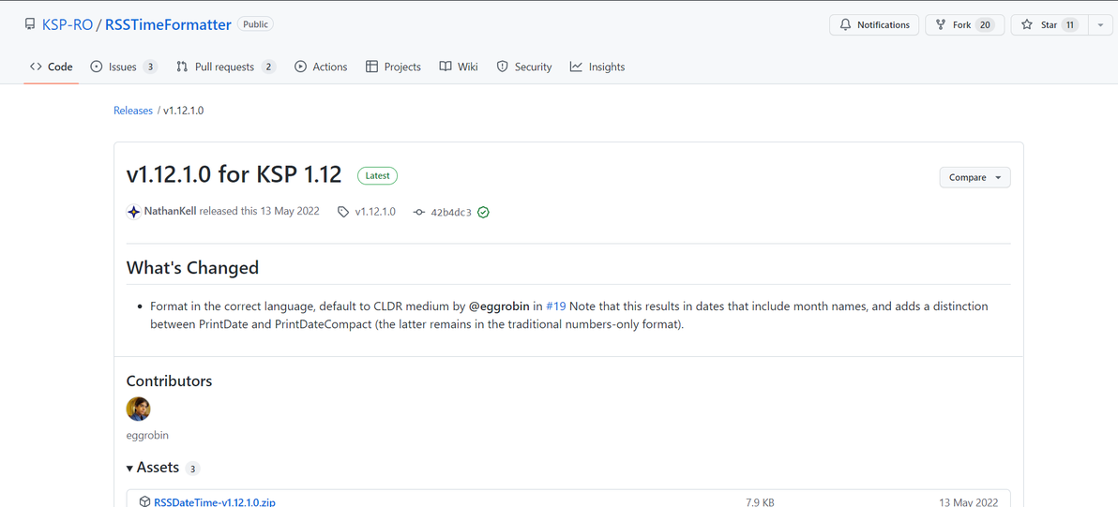Click the Code brackets icon
The image size is (1118, 507).
click(36, 67)
